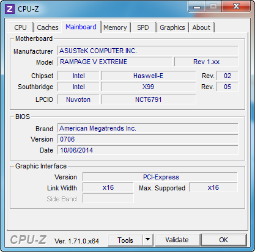Viewport: 255px width, 252px height.
Task: Select the Mainboard tab
Action: (x=81, y=27)
